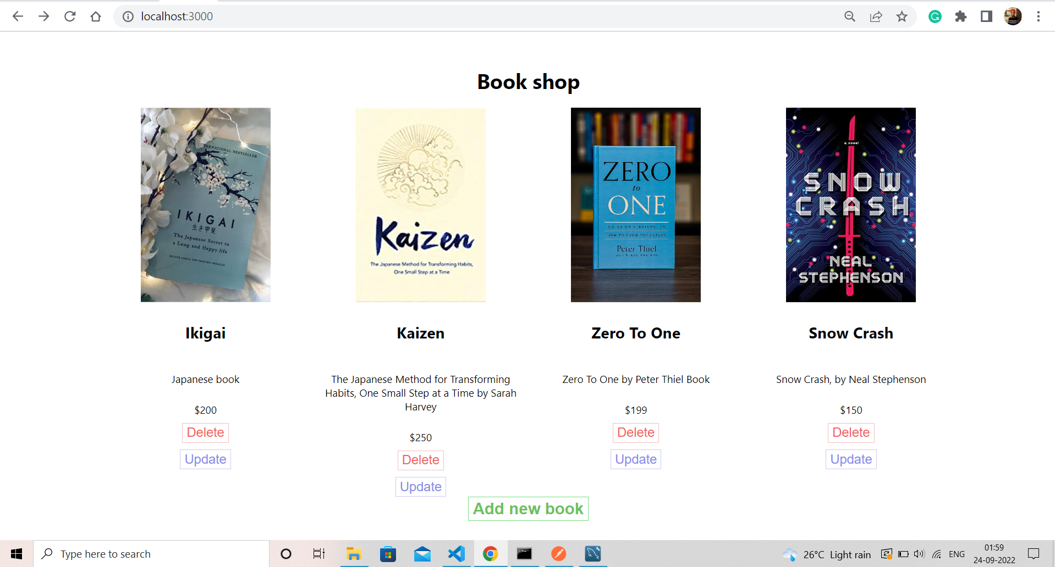This screenshot has height=567, width=1055.
Task: Switch input language via ENG indicator
Action: tap(957, 554)
